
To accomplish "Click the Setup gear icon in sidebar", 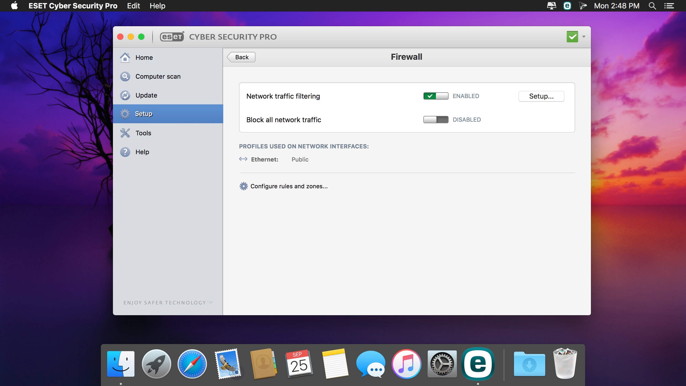I will [125, 114].
